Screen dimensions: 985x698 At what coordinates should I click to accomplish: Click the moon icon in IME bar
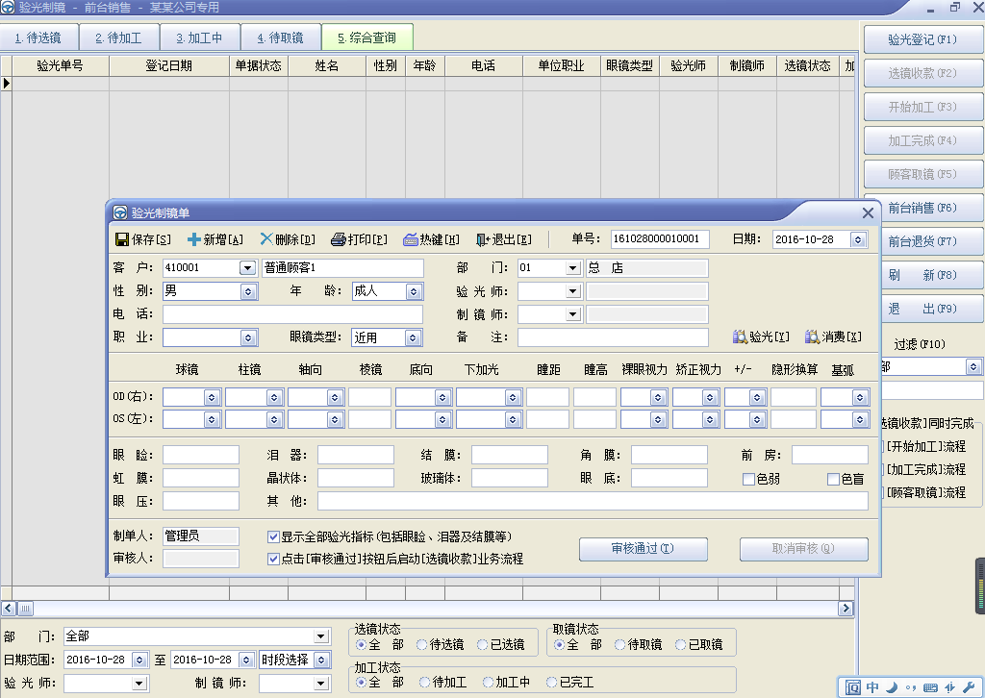coord(892,687)
